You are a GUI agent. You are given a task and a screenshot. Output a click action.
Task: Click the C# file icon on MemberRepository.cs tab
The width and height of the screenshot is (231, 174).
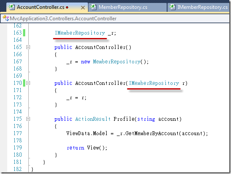click(93, 7)
